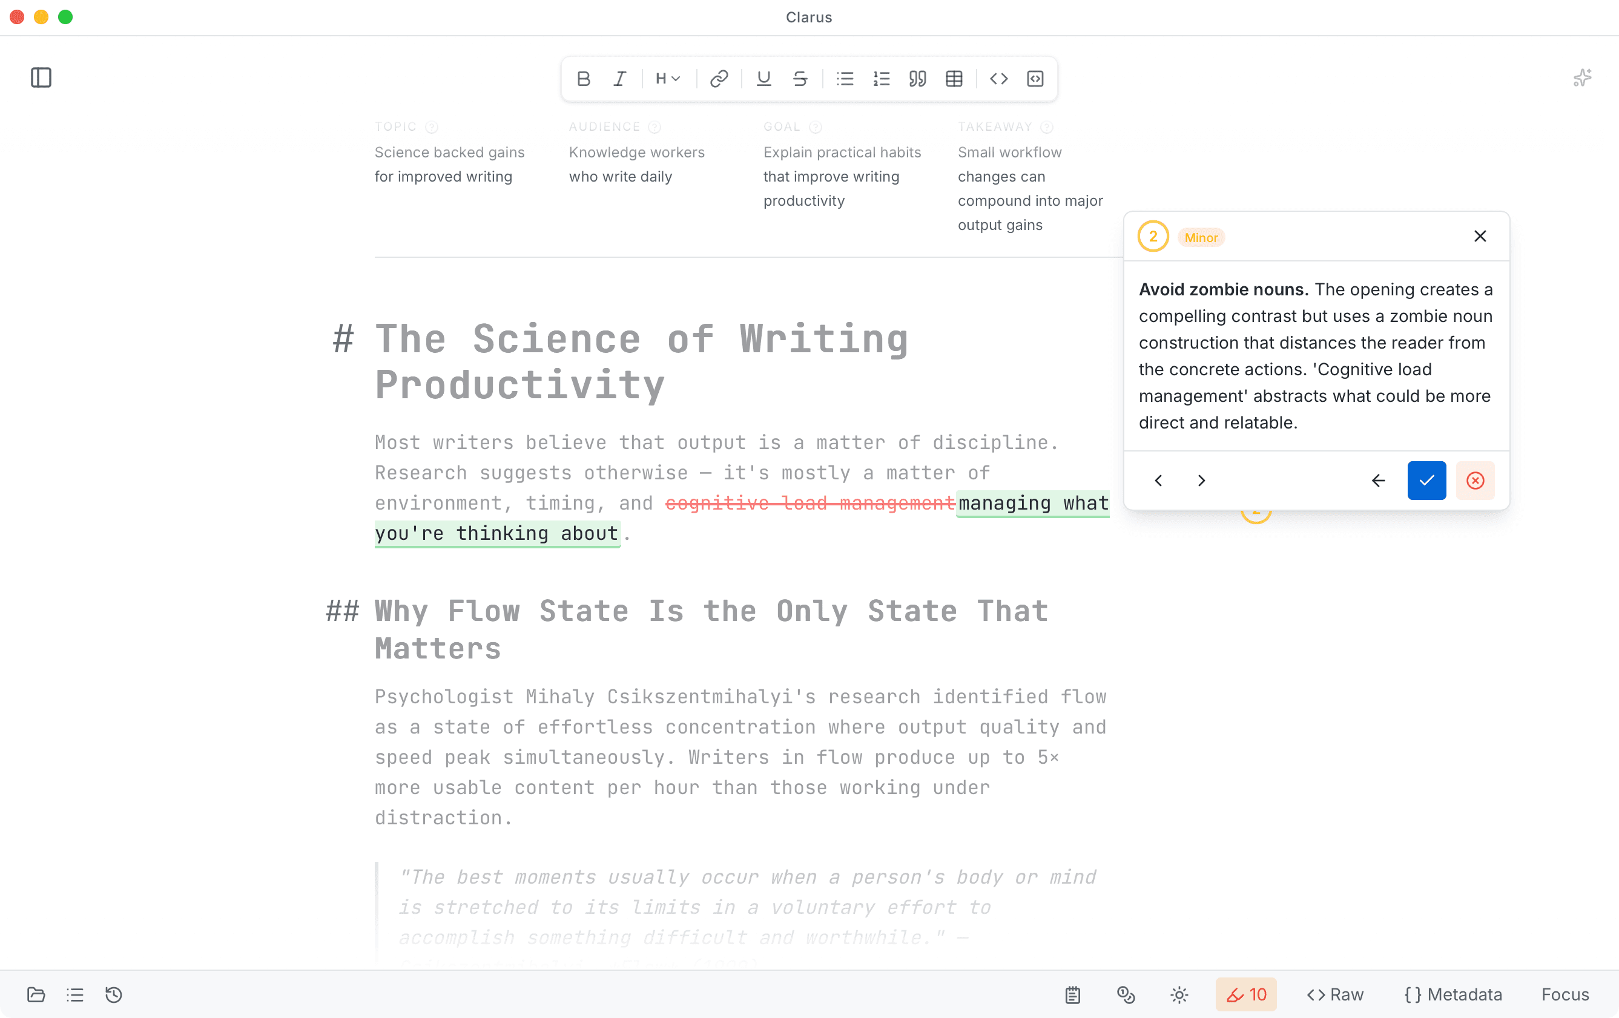The height and width of the screenshot is (1018, 1619).
Task: Open the heading level dropdown
Action: coord(668,79)
